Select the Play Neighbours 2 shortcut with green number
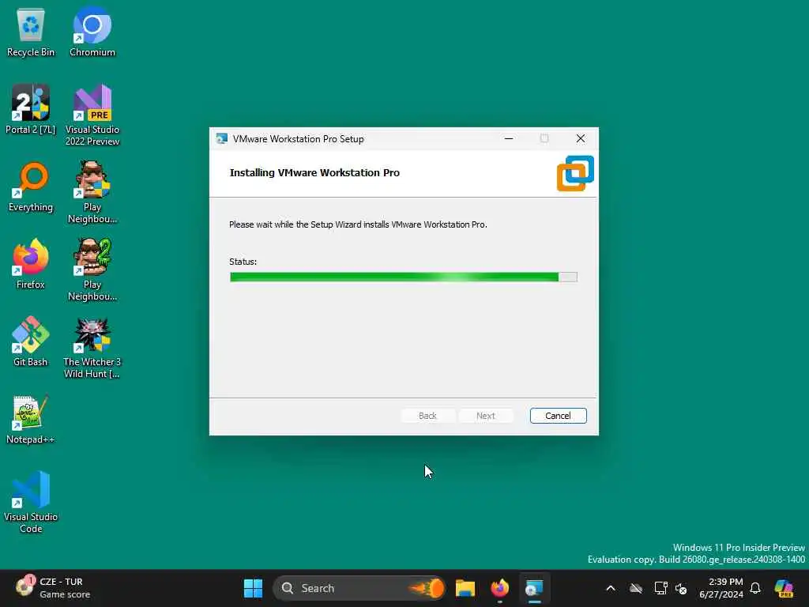The image size is (809, 607). [x=92, y=270]
